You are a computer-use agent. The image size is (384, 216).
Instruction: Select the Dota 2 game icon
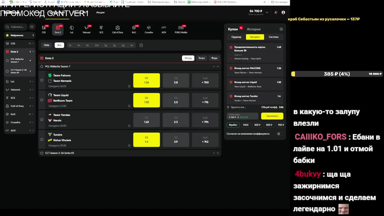pyautogui.click(x=58, y=29)
